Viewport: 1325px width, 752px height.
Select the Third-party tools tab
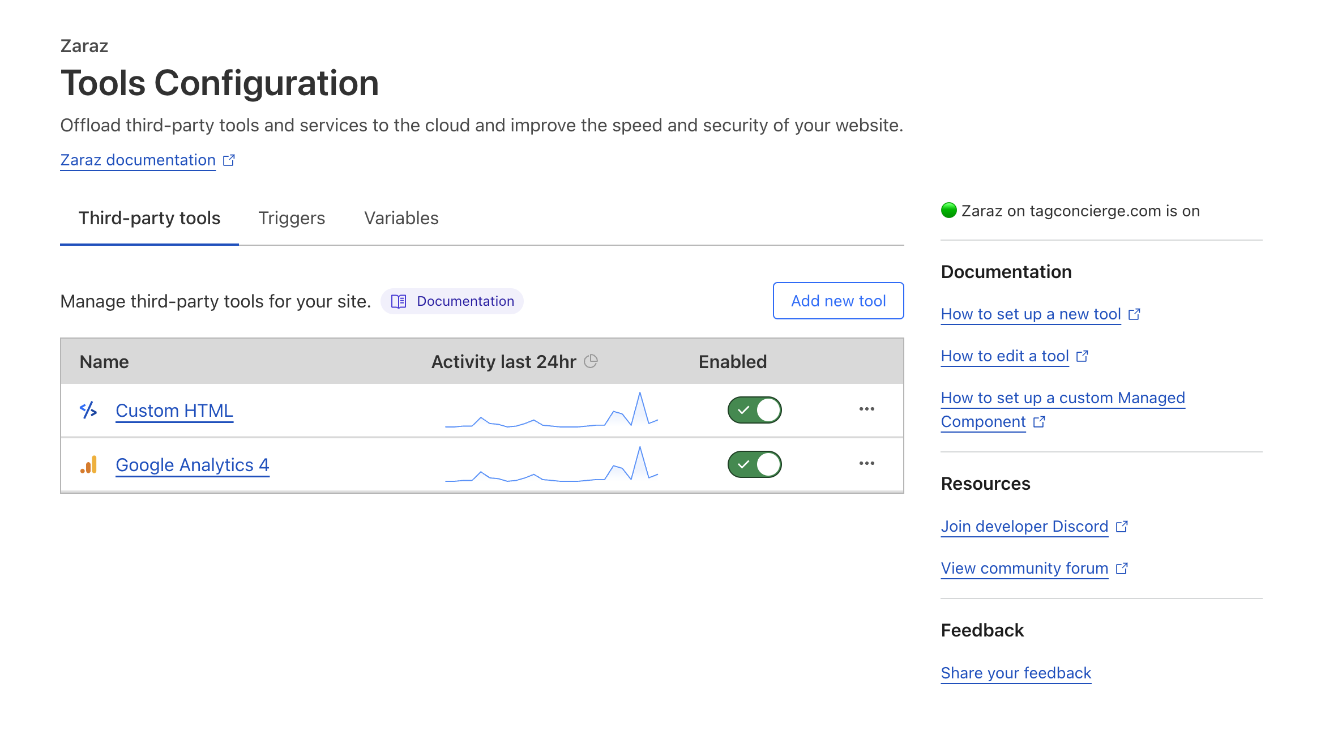149,218
